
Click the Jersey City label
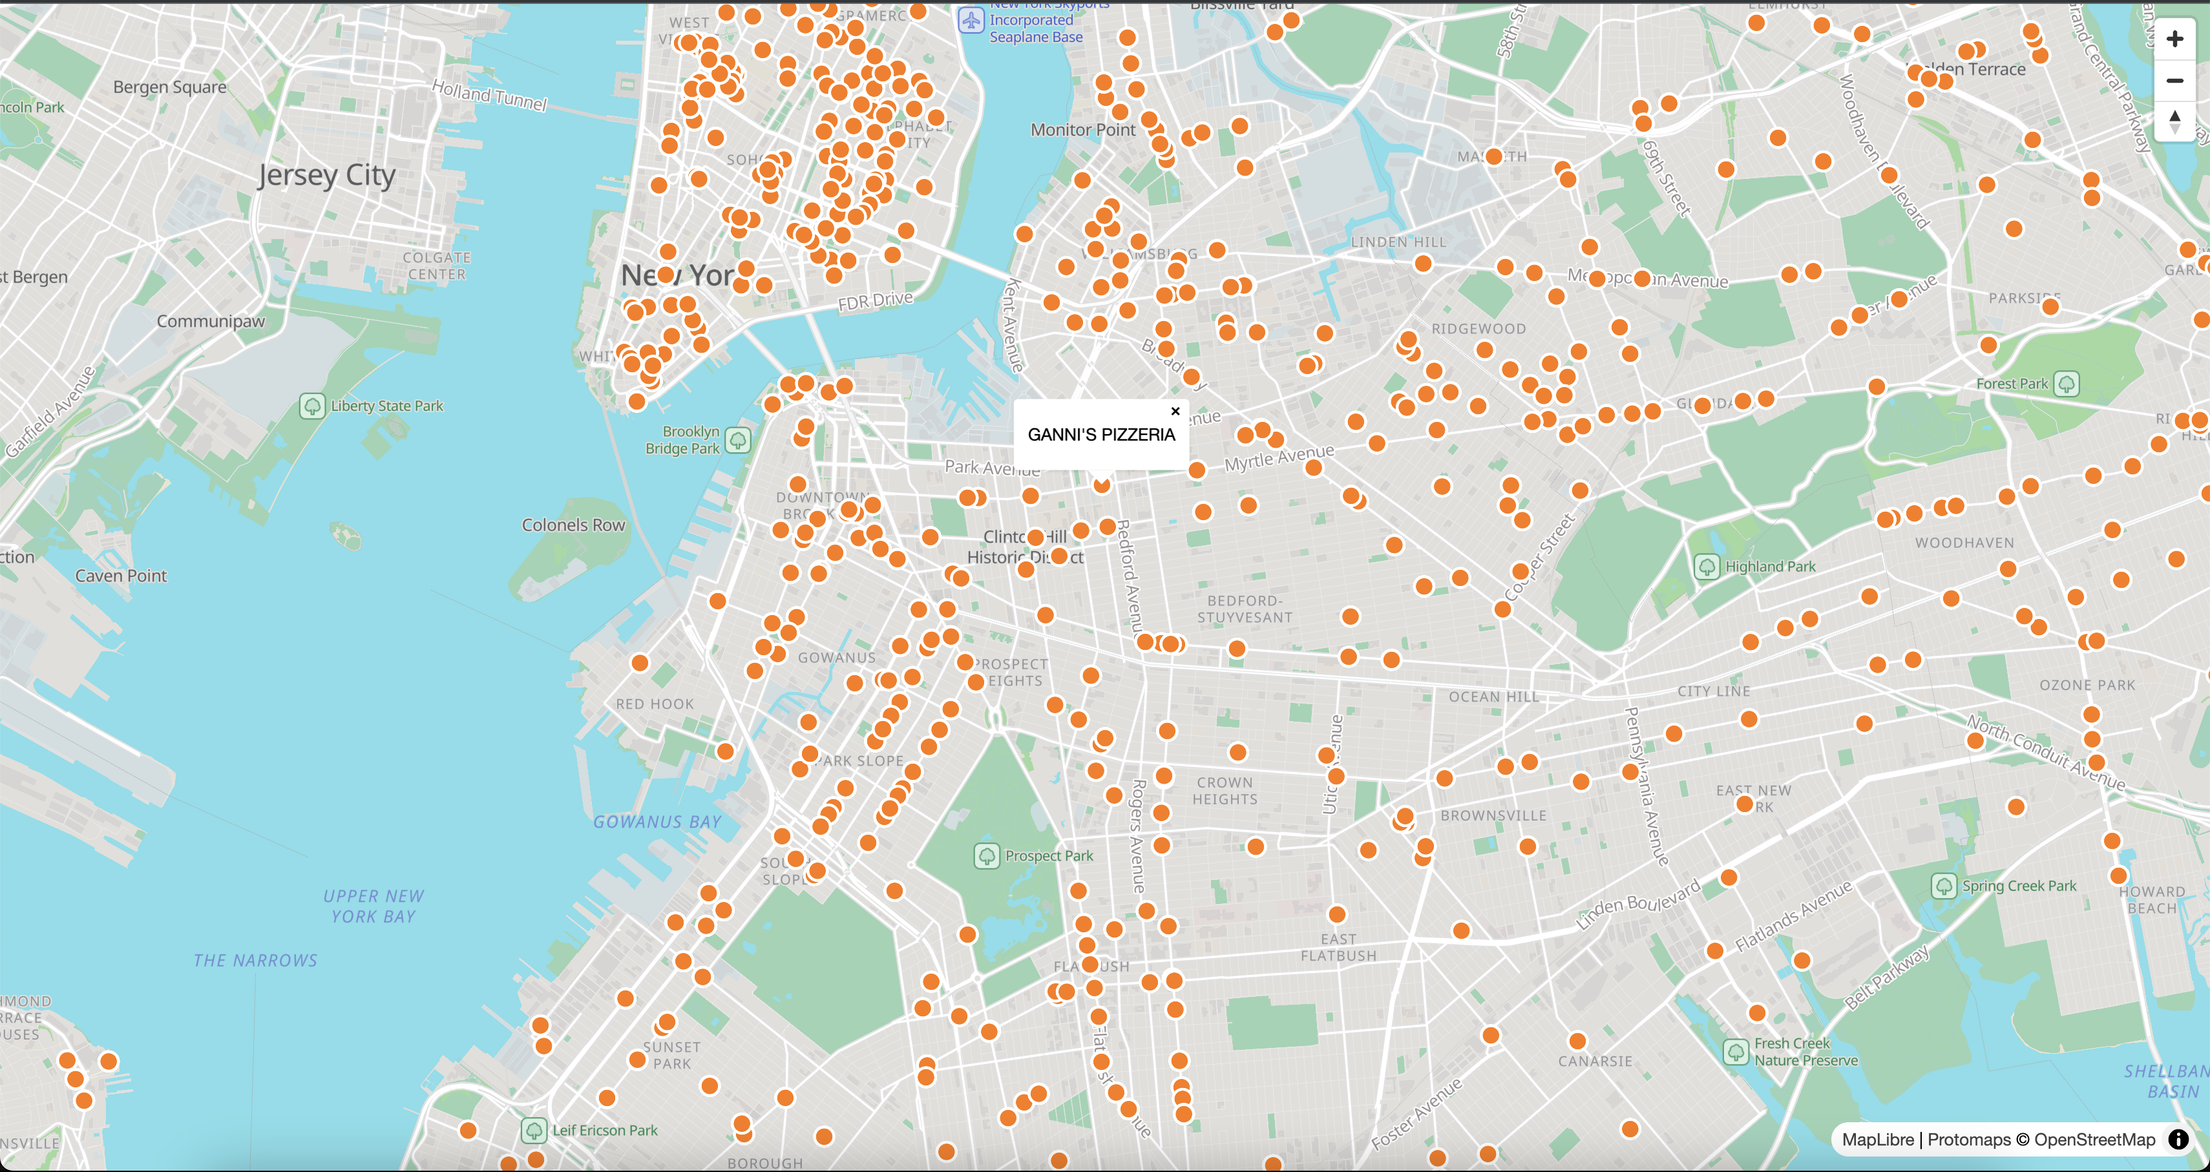326,175
